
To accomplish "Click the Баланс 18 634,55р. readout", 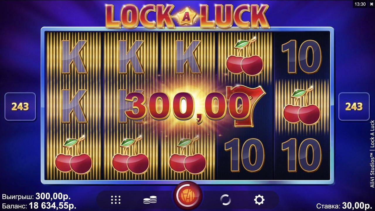I will tap(39, 205).
